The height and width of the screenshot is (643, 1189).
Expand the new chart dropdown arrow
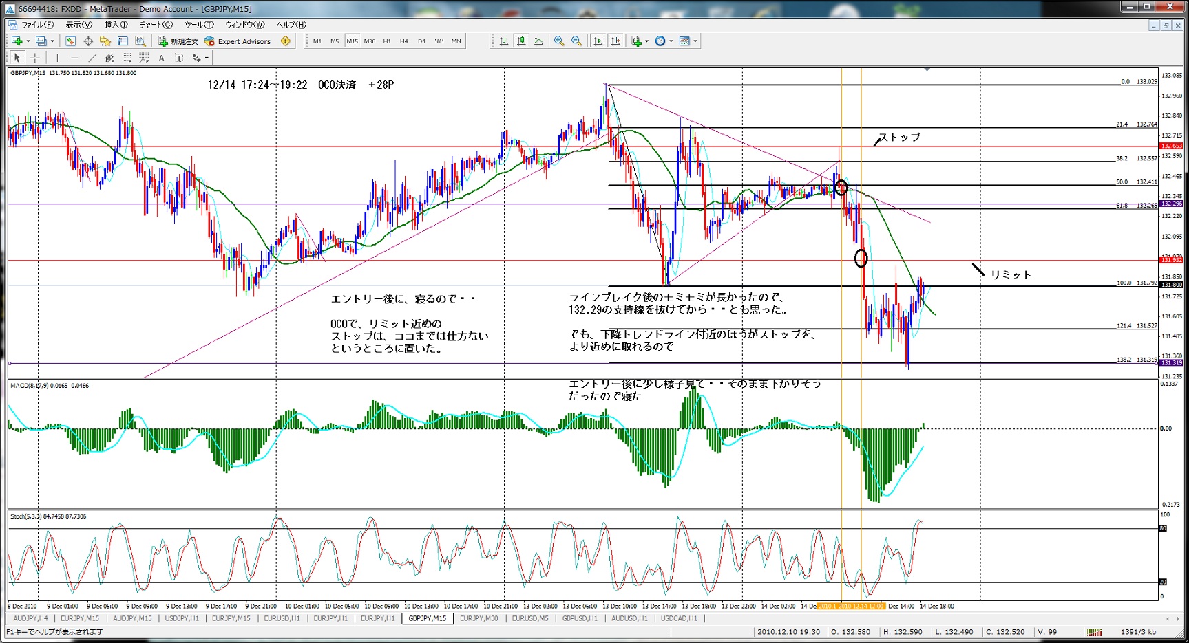point(28,41)
